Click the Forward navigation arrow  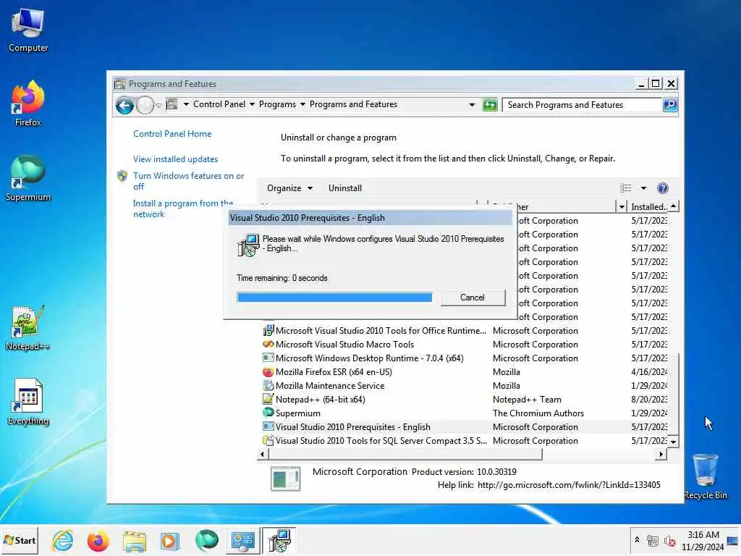click(145, 105)
